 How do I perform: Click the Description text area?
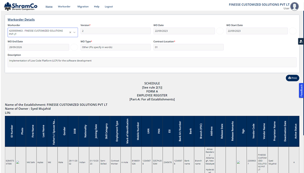[152, 62]
